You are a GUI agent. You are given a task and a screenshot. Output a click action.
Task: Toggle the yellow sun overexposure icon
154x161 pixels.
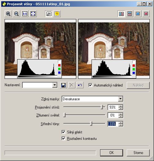point(57,14)
